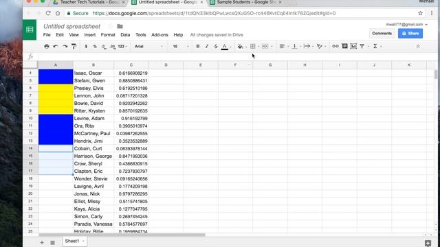This screenshot has width=440, height=247.
Task: Click the Explore button at bottom right
Action: (x=428, y=243)
